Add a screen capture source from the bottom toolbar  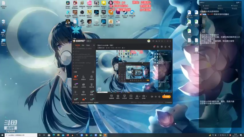click(111, 97)
